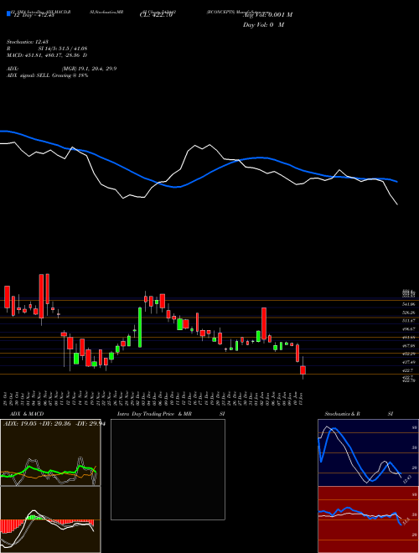Click the 511.47 price axis label
The image size is (419, 553).
pos(410,321)
